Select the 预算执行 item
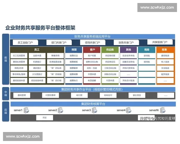Screen dimensions: 180x144 74,80
